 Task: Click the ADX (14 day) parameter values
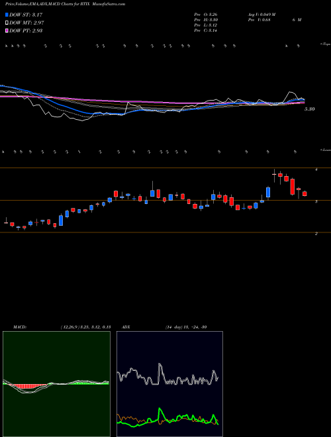pyautogui.click(x=186, y=327)
